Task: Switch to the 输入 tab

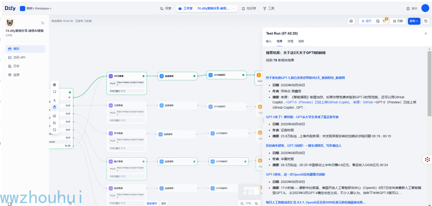Action: pyautogui.click(x=269, y=41)
